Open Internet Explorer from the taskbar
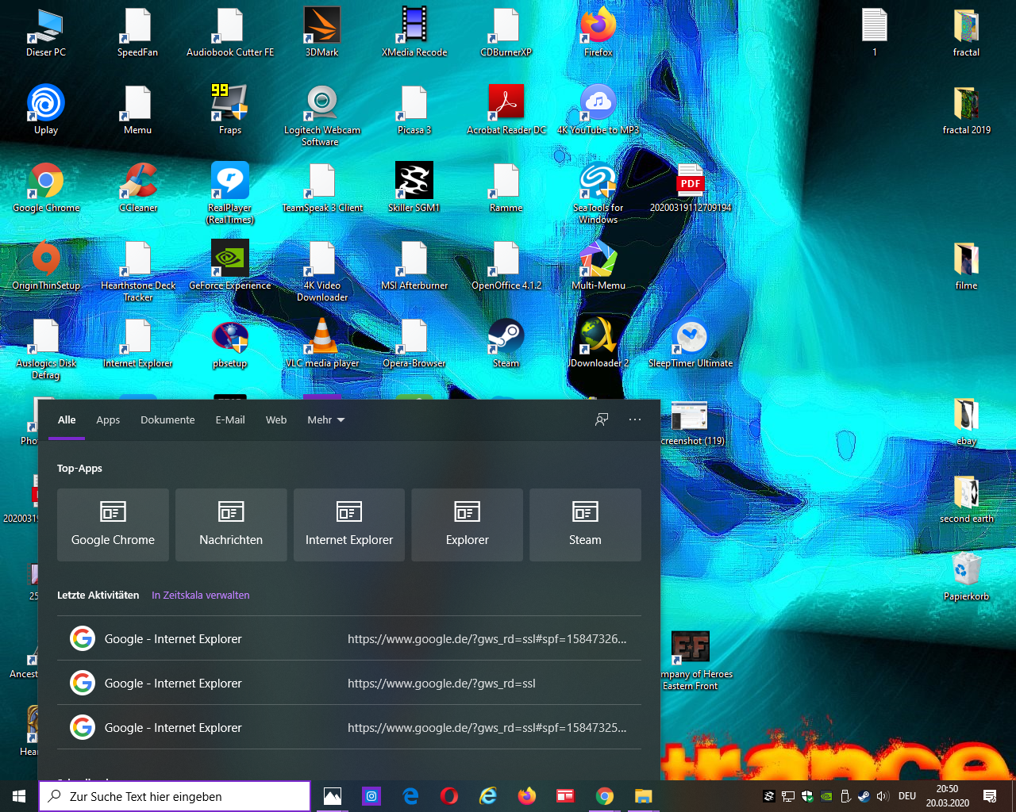This screenshot has height=812, width=1016. pos(488,796)
